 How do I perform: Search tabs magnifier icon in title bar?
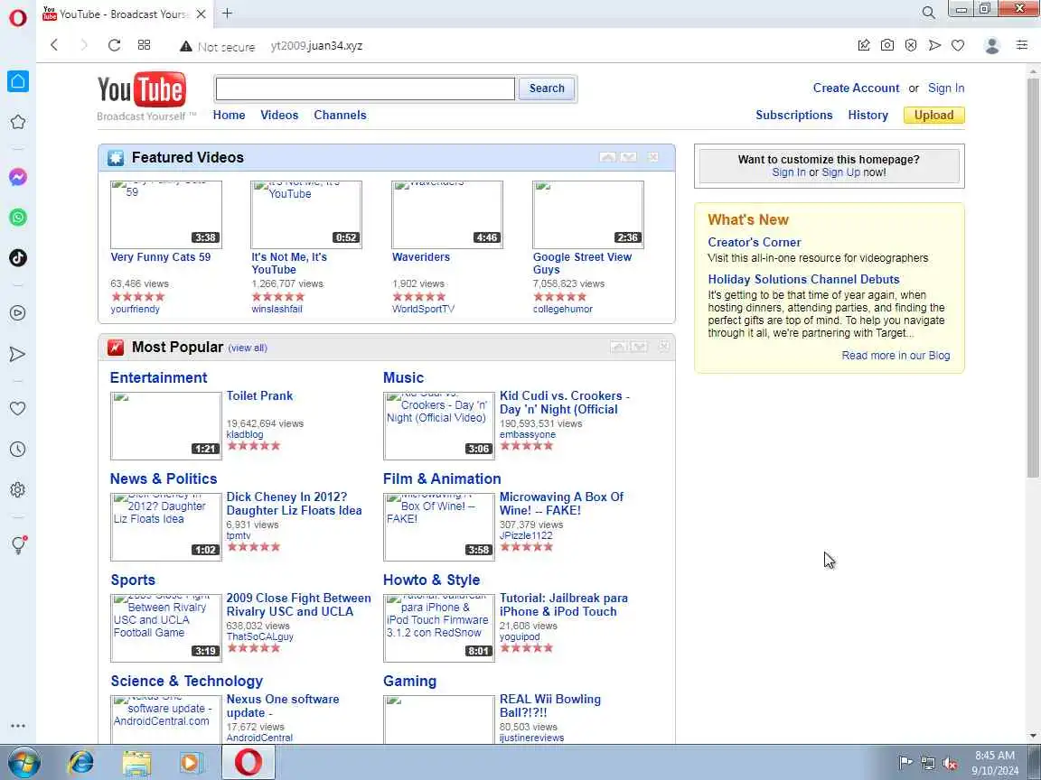[929, 13]
